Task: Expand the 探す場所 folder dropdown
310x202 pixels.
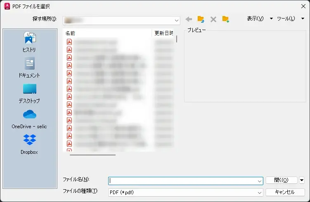Action: coord(177,20)
